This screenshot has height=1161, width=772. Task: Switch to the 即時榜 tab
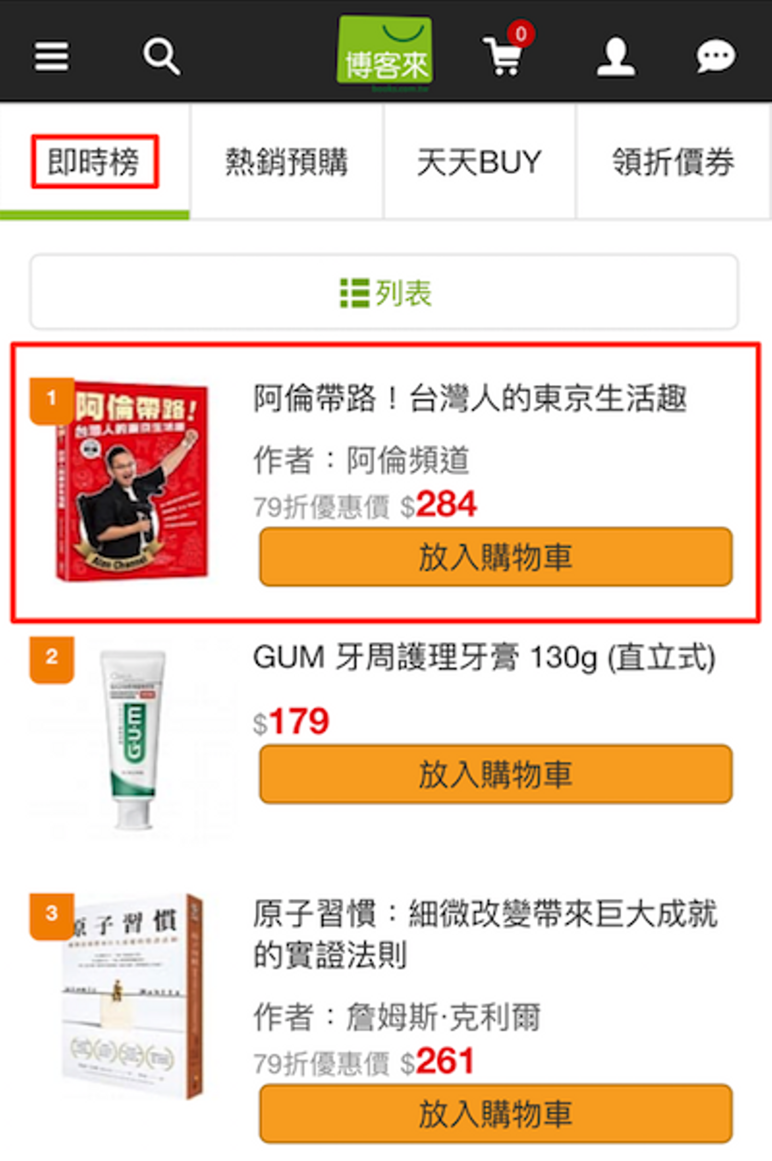coord(95,161)
